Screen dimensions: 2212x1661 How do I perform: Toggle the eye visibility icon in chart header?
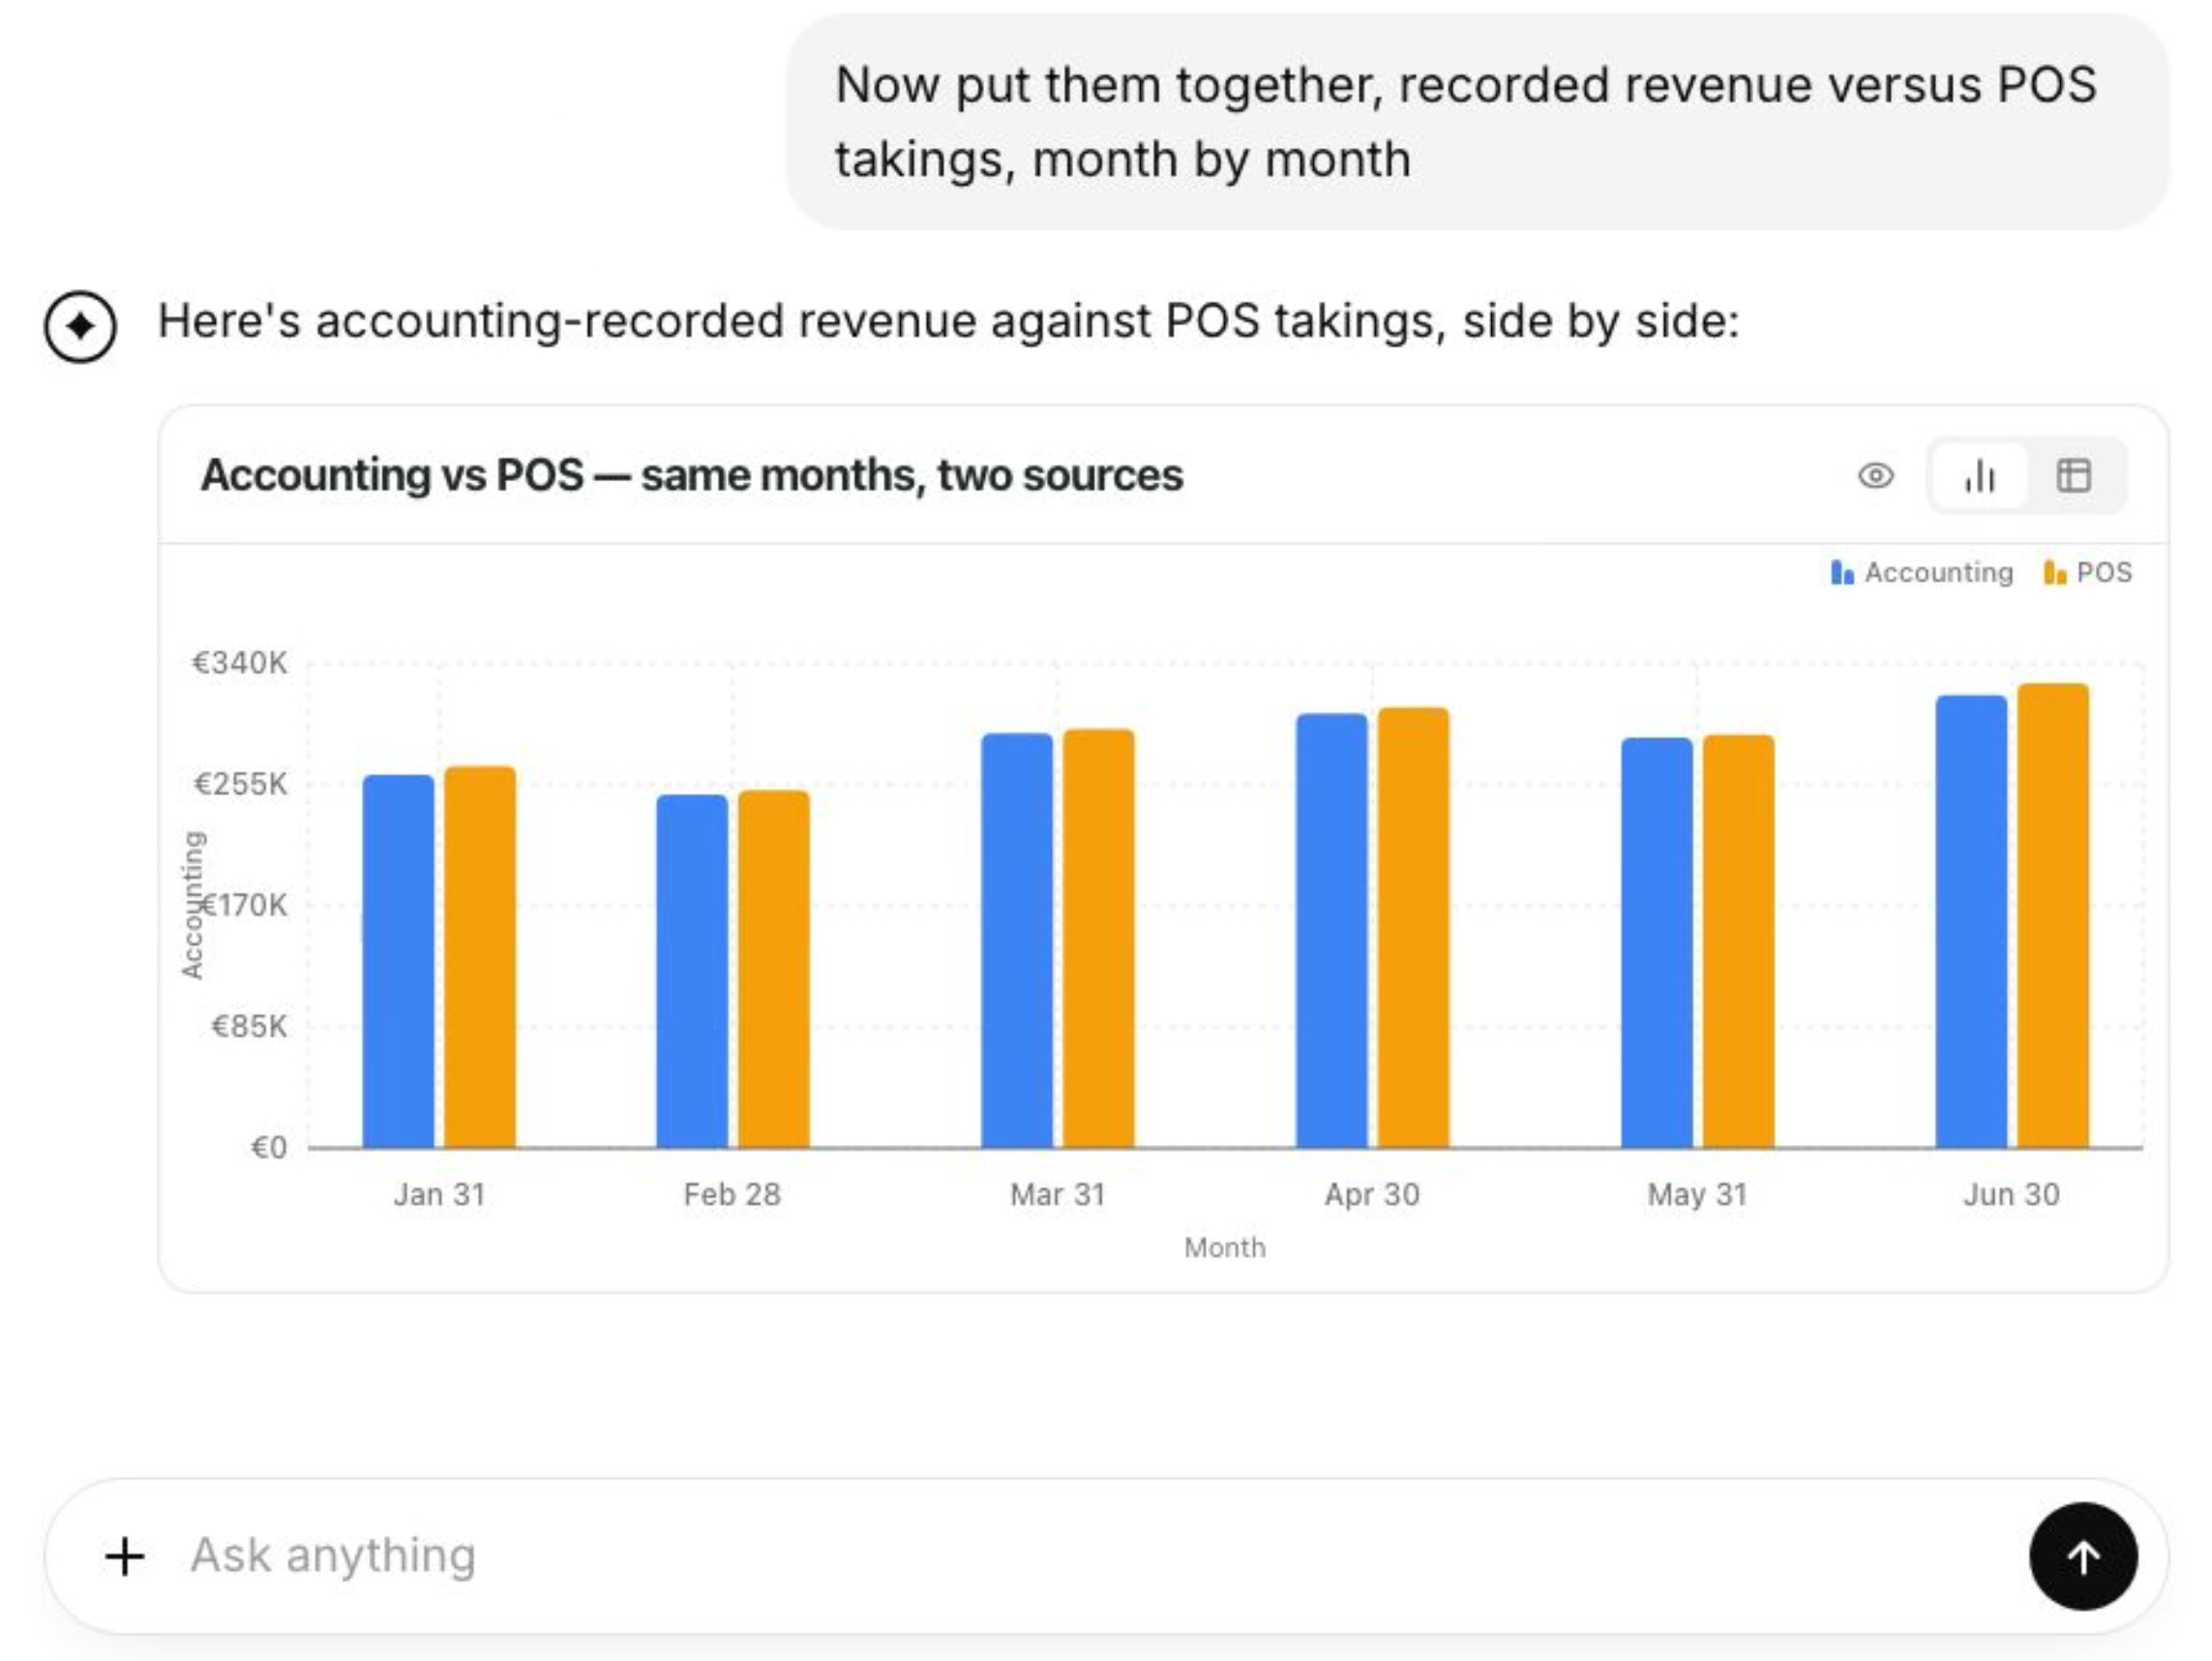tap(1876, 475)
